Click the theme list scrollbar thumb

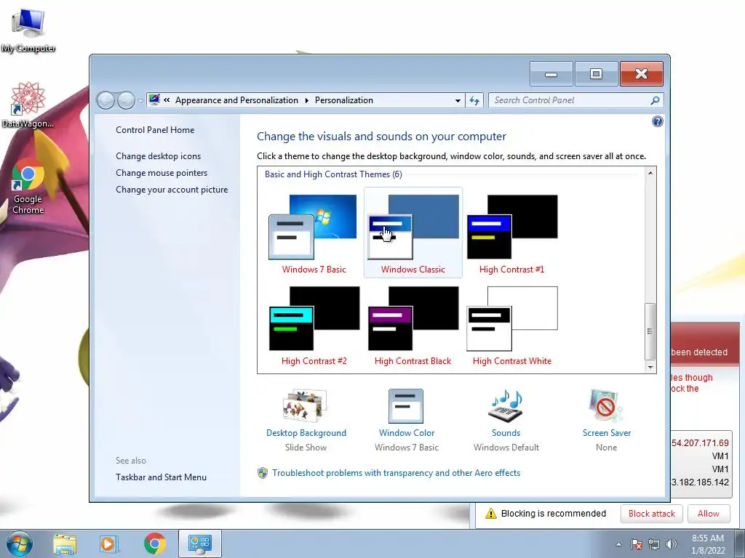(650, 331)
